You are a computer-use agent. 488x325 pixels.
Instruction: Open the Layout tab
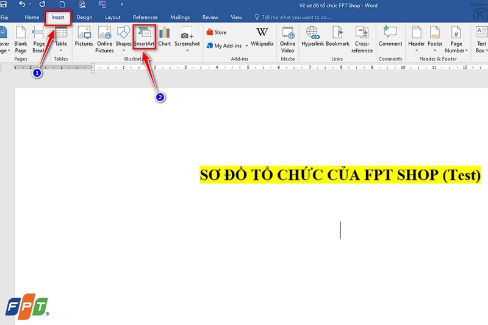tap(112, 18)
